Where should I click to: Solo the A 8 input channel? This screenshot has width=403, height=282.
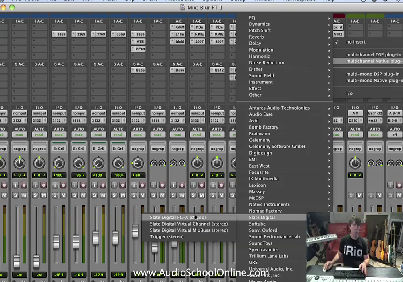pos(351,195)
